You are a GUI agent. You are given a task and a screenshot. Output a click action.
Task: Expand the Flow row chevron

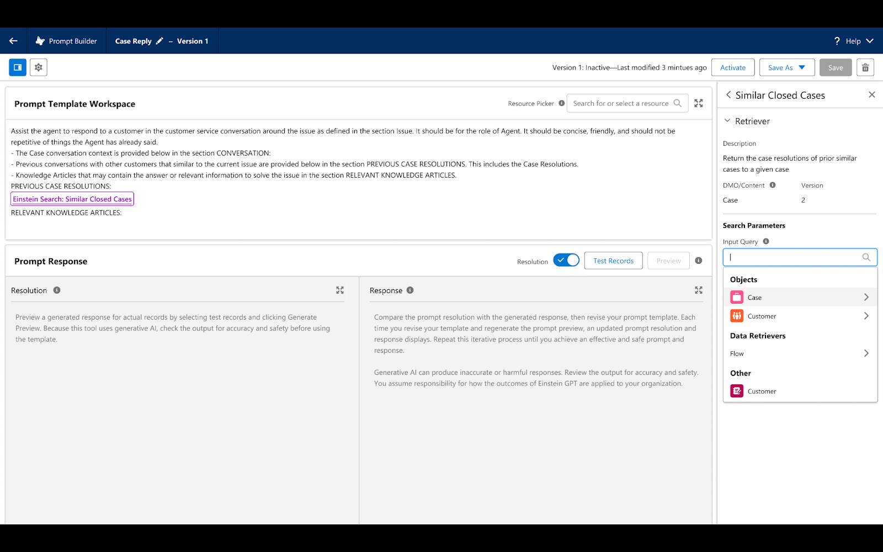coord(866,354)
